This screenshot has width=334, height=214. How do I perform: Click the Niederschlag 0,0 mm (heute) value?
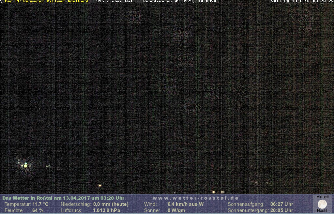point(111,204)
